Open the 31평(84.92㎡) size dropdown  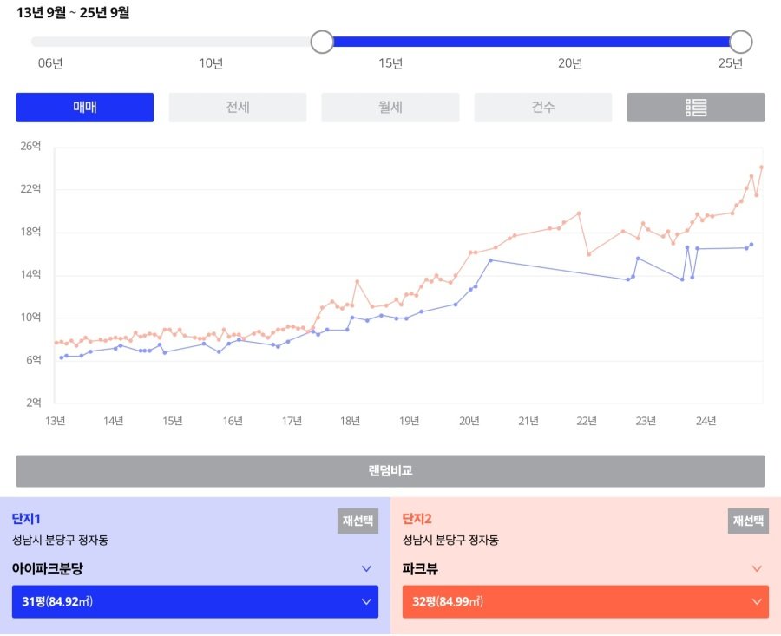194,601
